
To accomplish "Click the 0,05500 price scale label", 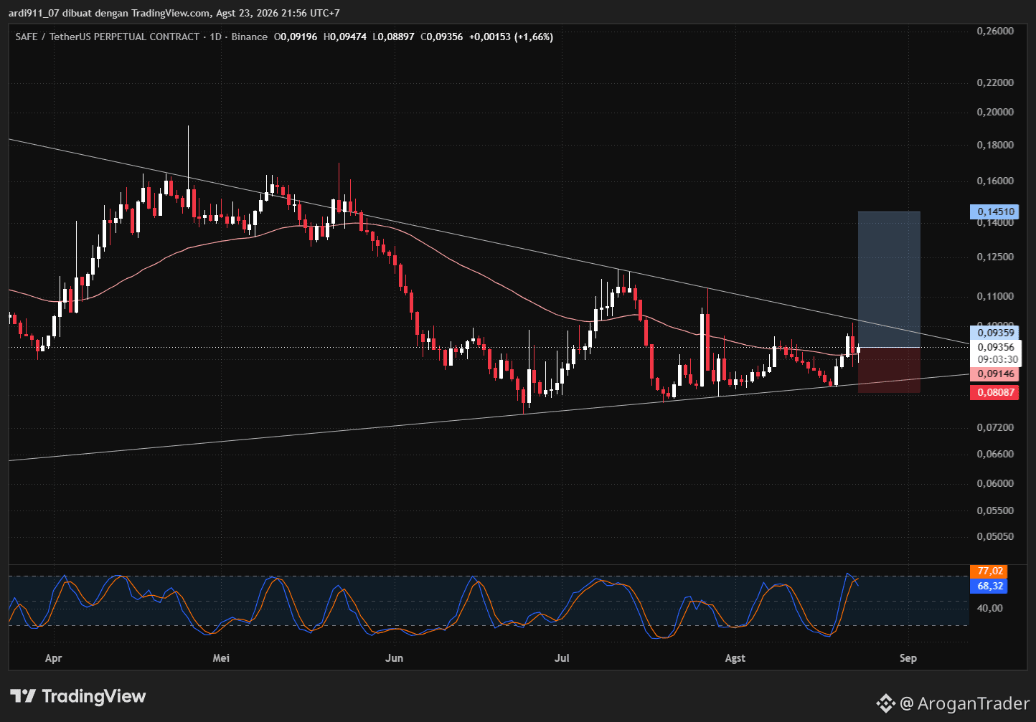I will point(995,510).
